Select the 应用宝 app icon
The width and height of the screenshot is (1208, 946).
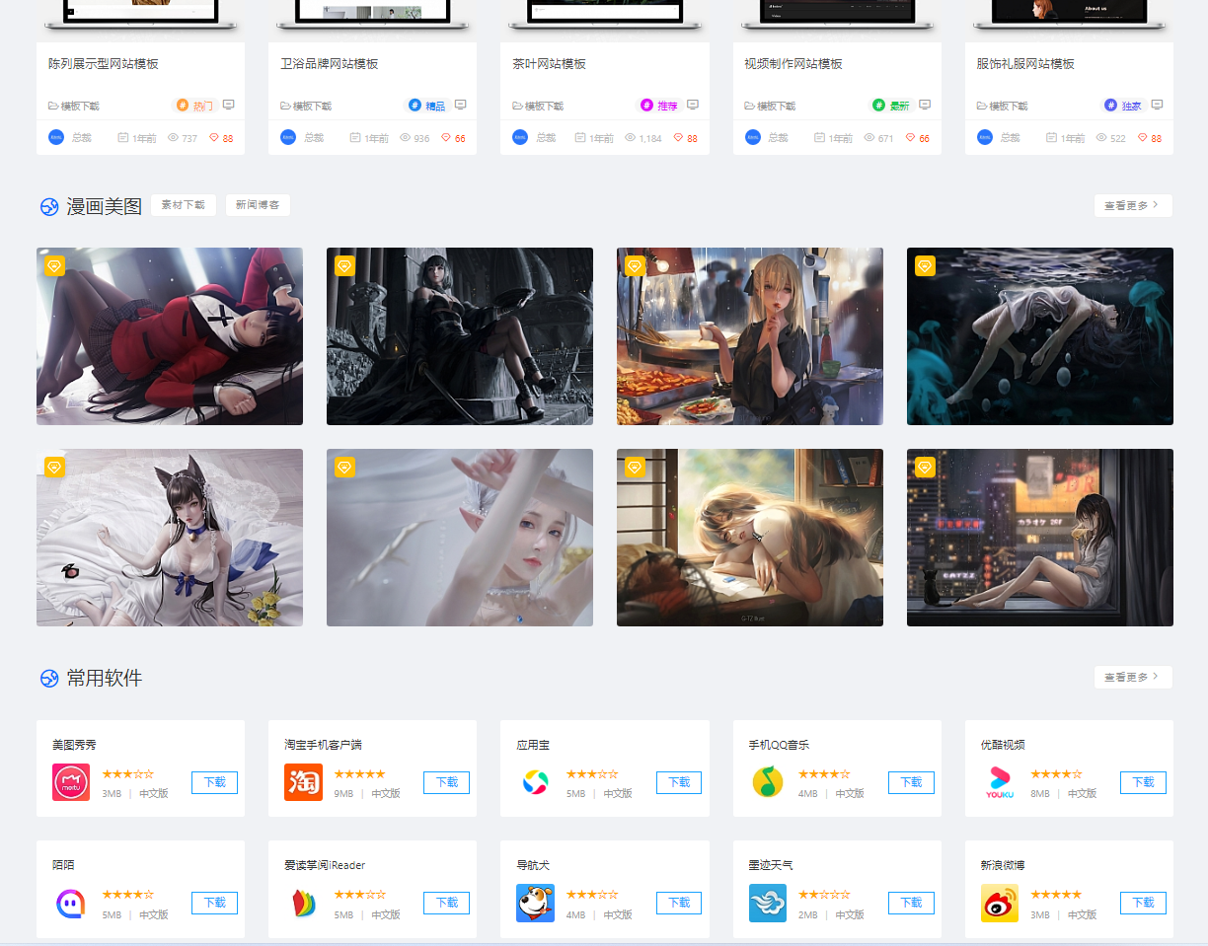535,782
